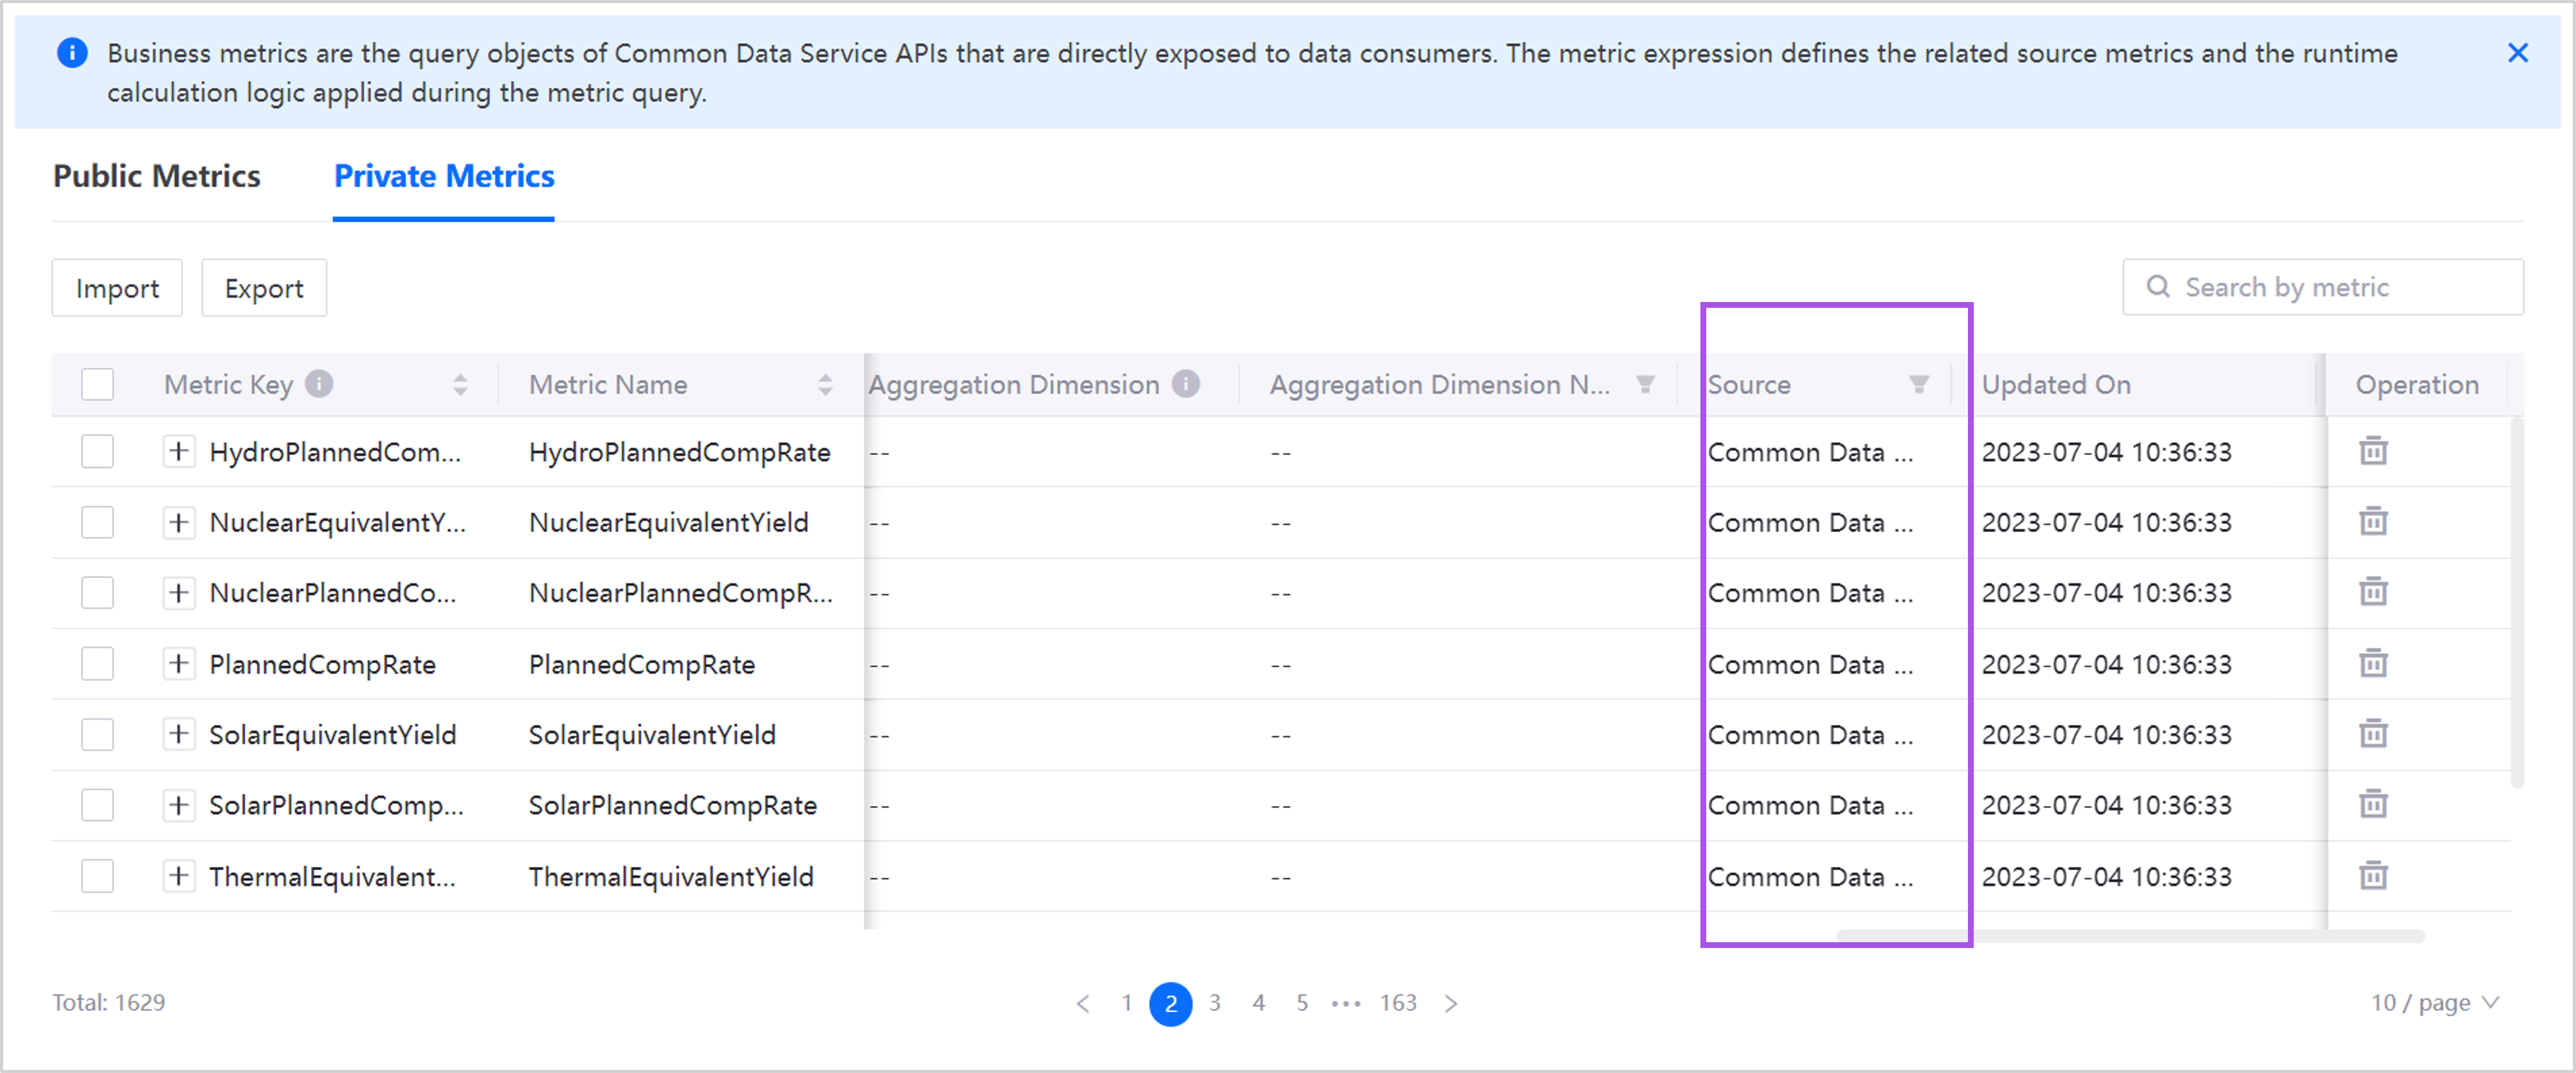Delete the HydroPlannedCompRate metric row

tap(2373, 452)
